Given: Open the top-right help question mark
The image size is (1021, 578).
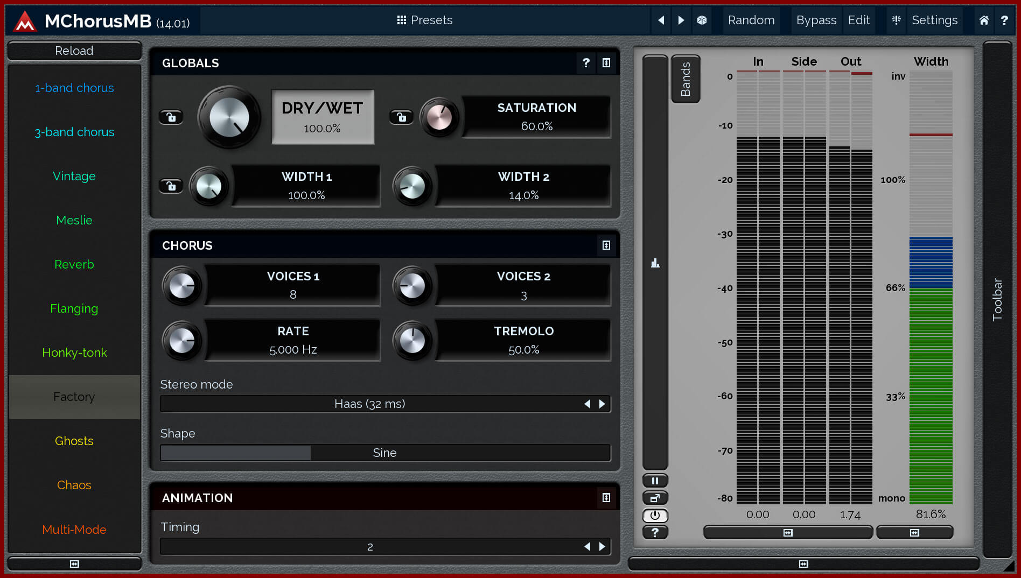Looking at the screenshot, I should click(x=1004, y=20).
